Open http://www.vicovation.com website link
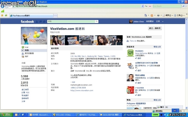The image size is (188, 117). click(82, 90)
